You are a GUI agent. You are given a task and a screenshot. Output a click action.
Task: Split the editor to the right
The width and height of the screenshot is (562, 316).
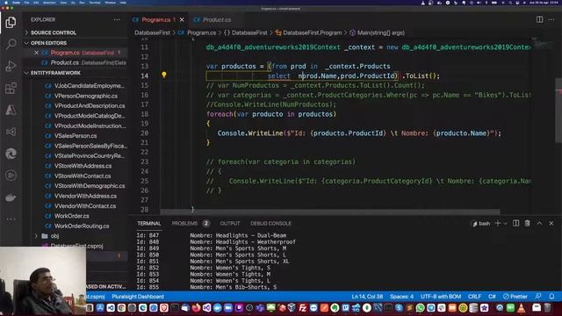tap(539, 19)
